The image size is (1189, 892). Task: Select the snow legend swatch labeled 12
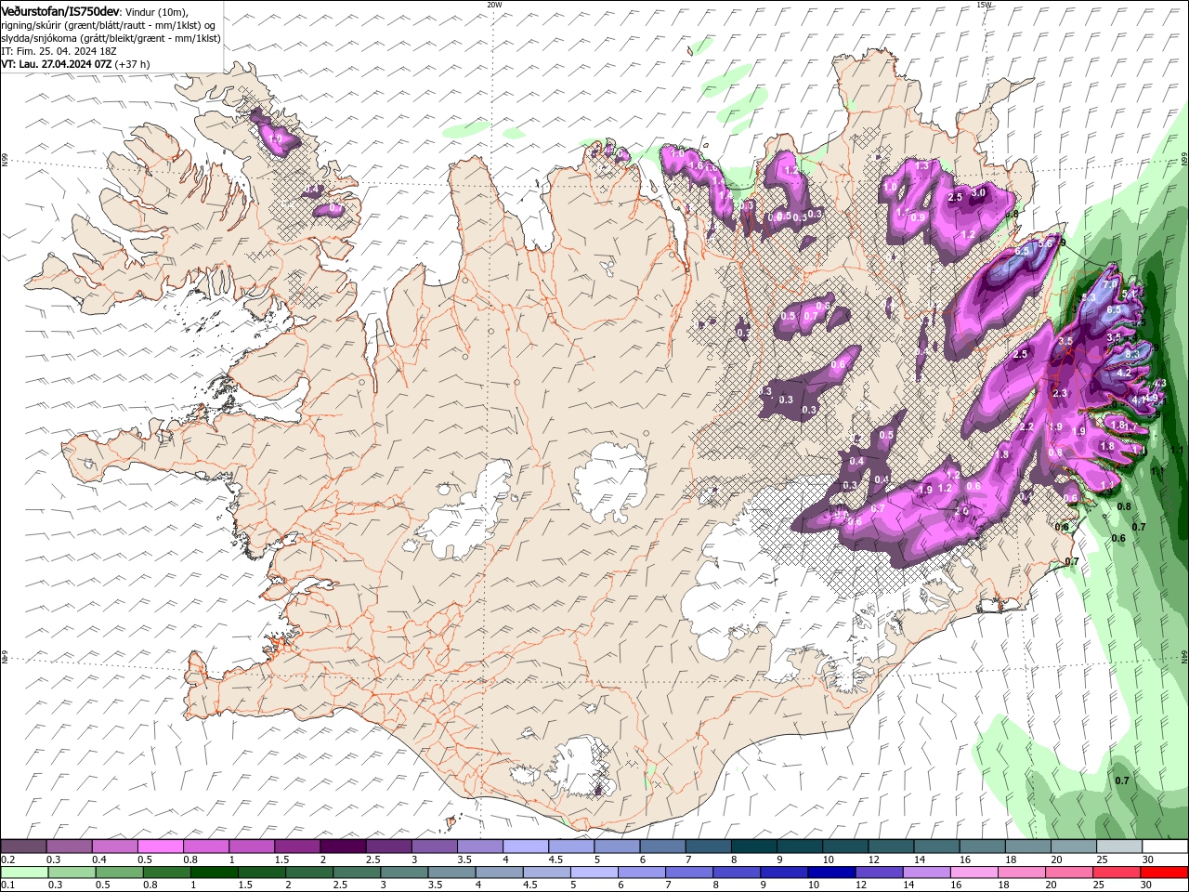click(x=891, y=846)
